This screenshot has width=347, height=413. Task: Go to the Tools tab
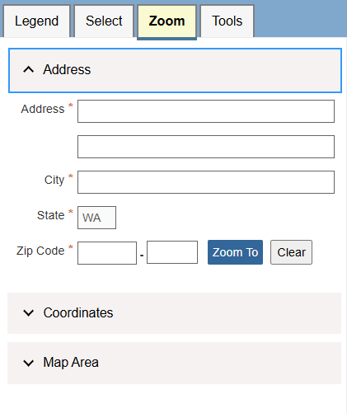[227, 21]
